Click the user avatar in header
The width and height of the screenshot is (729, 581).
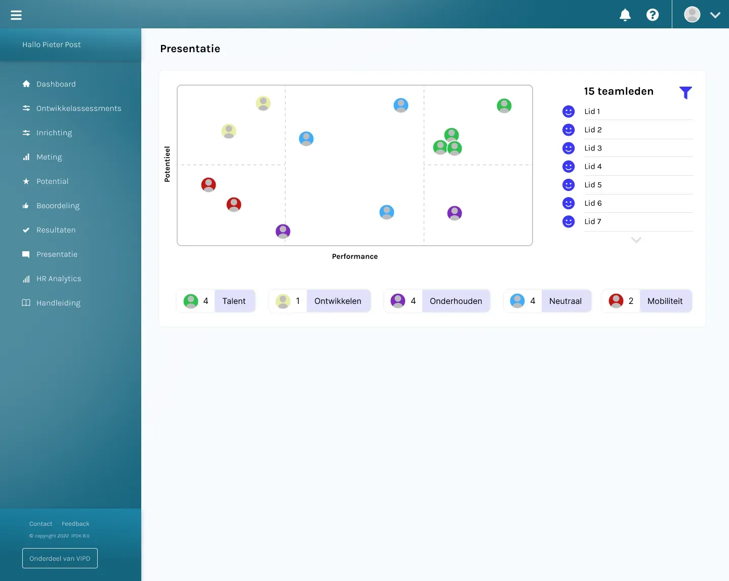[x=692, y=15]
